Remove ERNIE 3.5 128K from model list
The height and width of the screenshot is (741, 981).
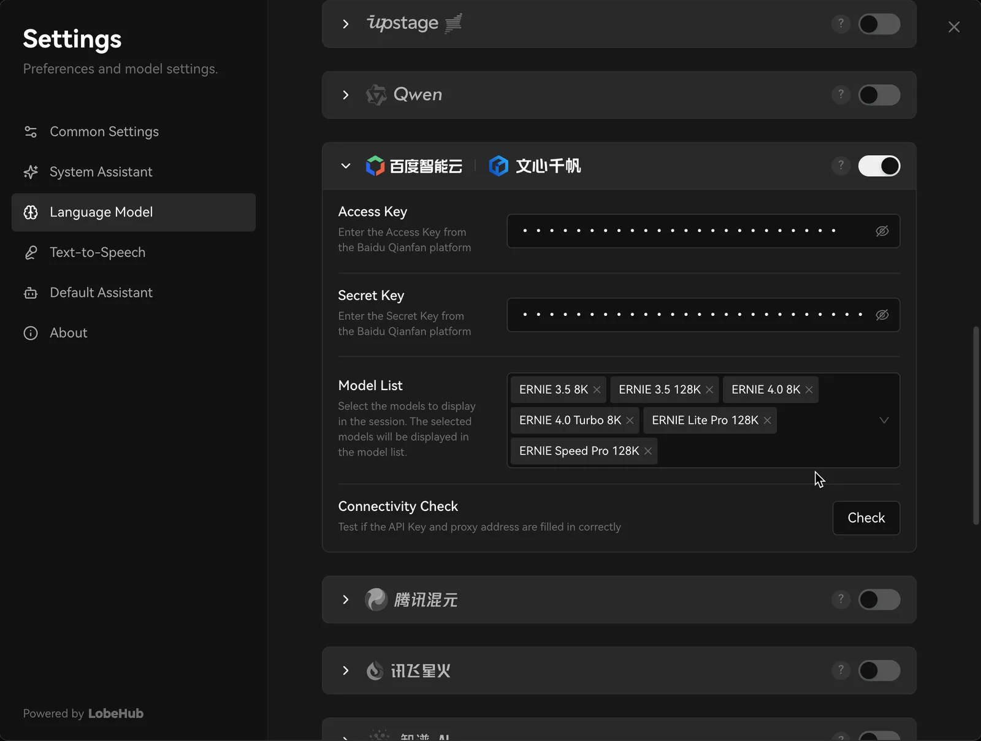709,390
